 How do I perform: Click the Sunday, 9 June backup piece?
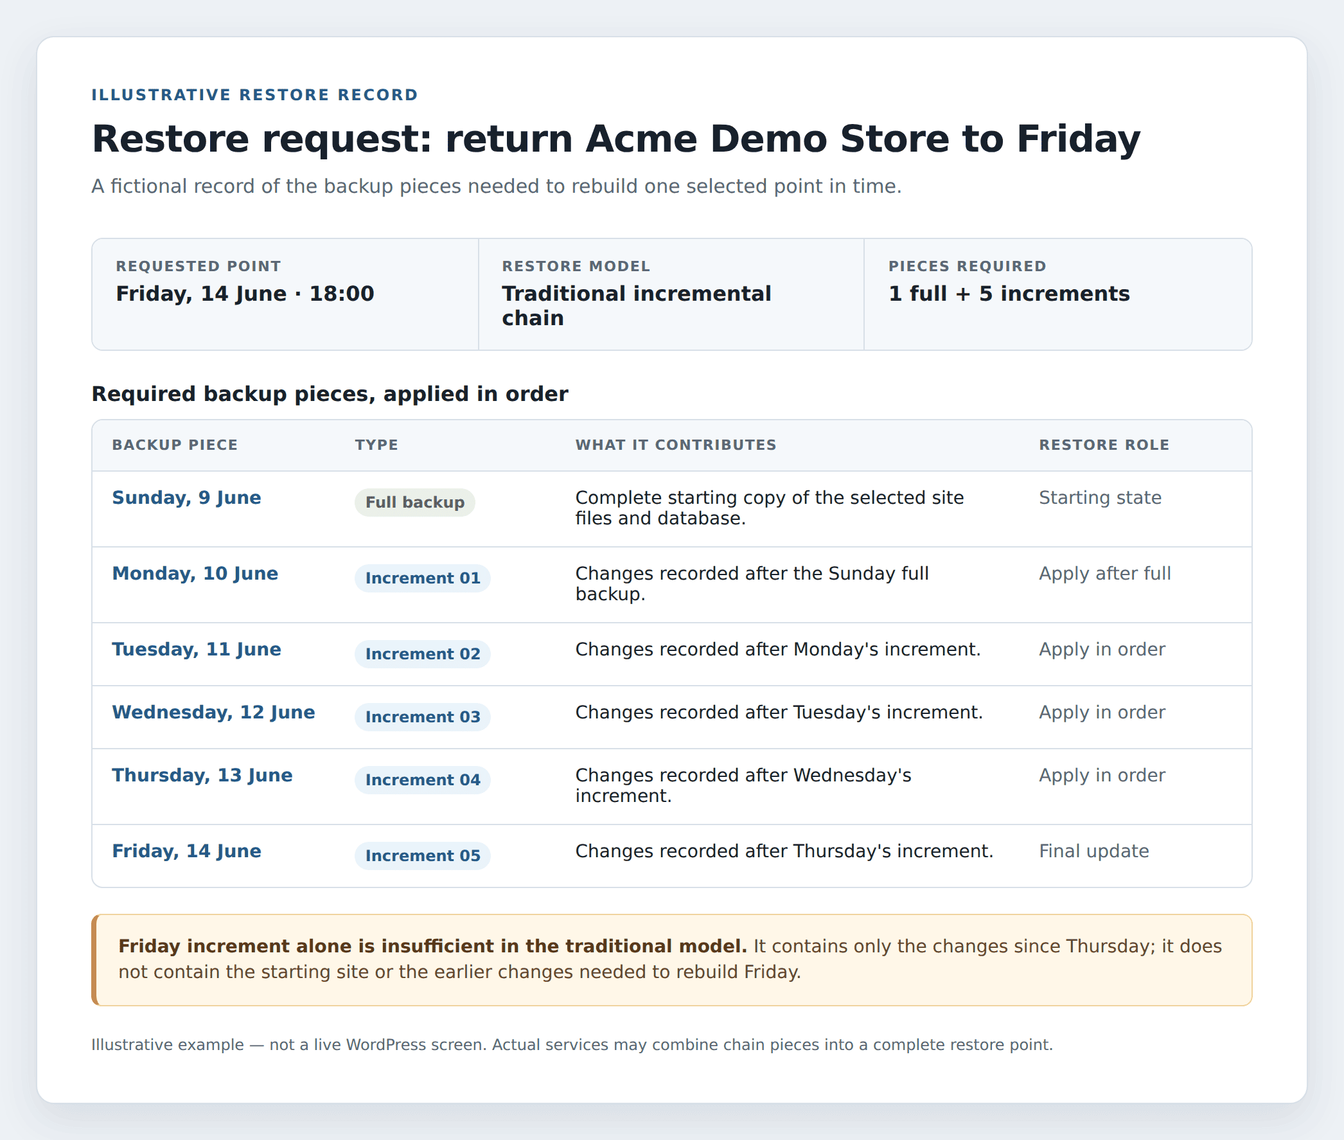coord(186,497)
